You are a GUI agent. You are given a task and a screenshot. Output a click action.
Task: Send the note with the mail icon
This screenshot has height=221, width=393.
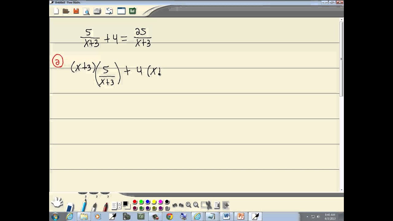(109, 11)
